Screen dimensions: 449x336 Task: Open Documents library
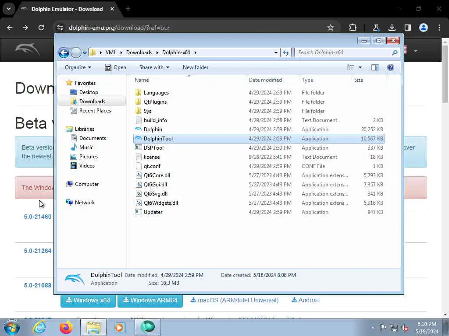(x=93, y=138)
